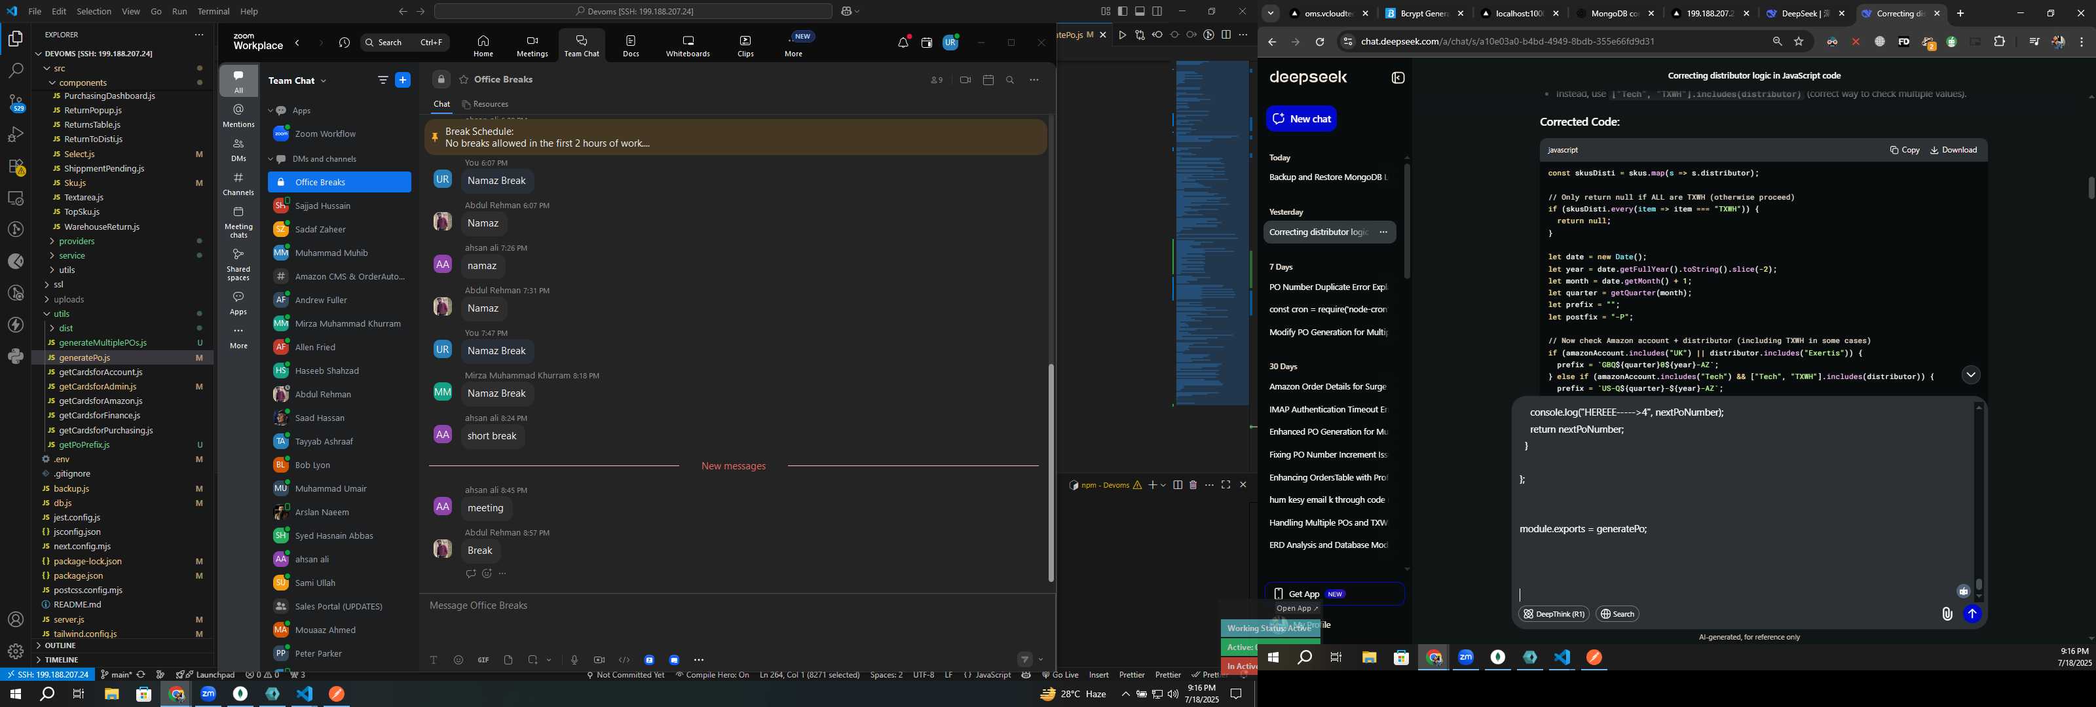Toggle DeepThink (R1) mode
The height and width of the screenshot is (707, 2096).
(1554, 614)
